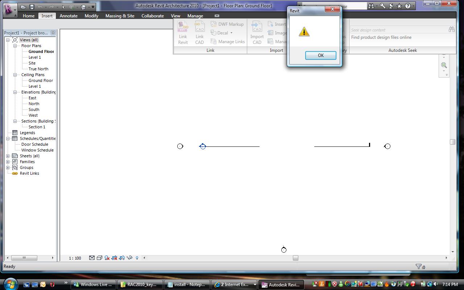464x290 pixels.
Task: Click the binoculars search icon in title bar
Action: [x=371, y=6]
